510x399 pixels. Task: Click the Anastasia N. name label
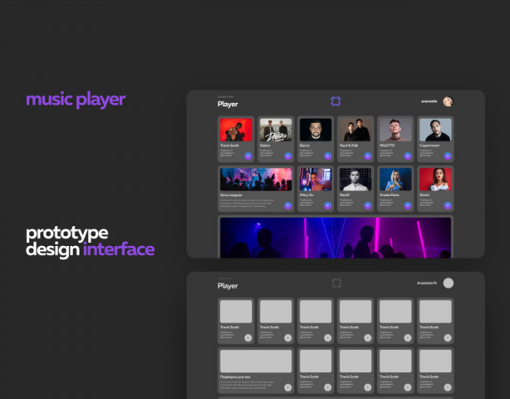point(427,283)
